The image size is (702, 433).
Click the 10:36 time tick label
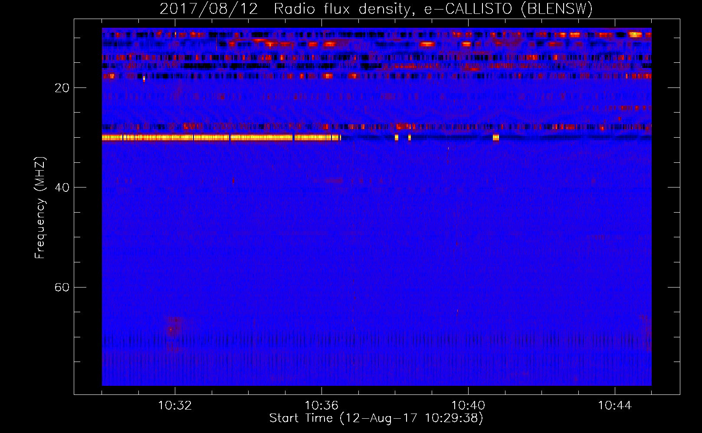(321, 406)
